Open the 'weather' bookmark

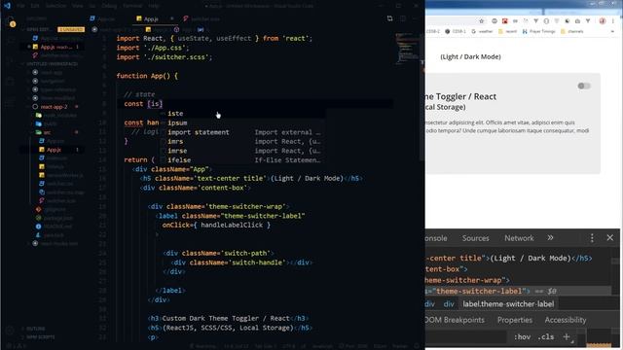pos(483,31)
